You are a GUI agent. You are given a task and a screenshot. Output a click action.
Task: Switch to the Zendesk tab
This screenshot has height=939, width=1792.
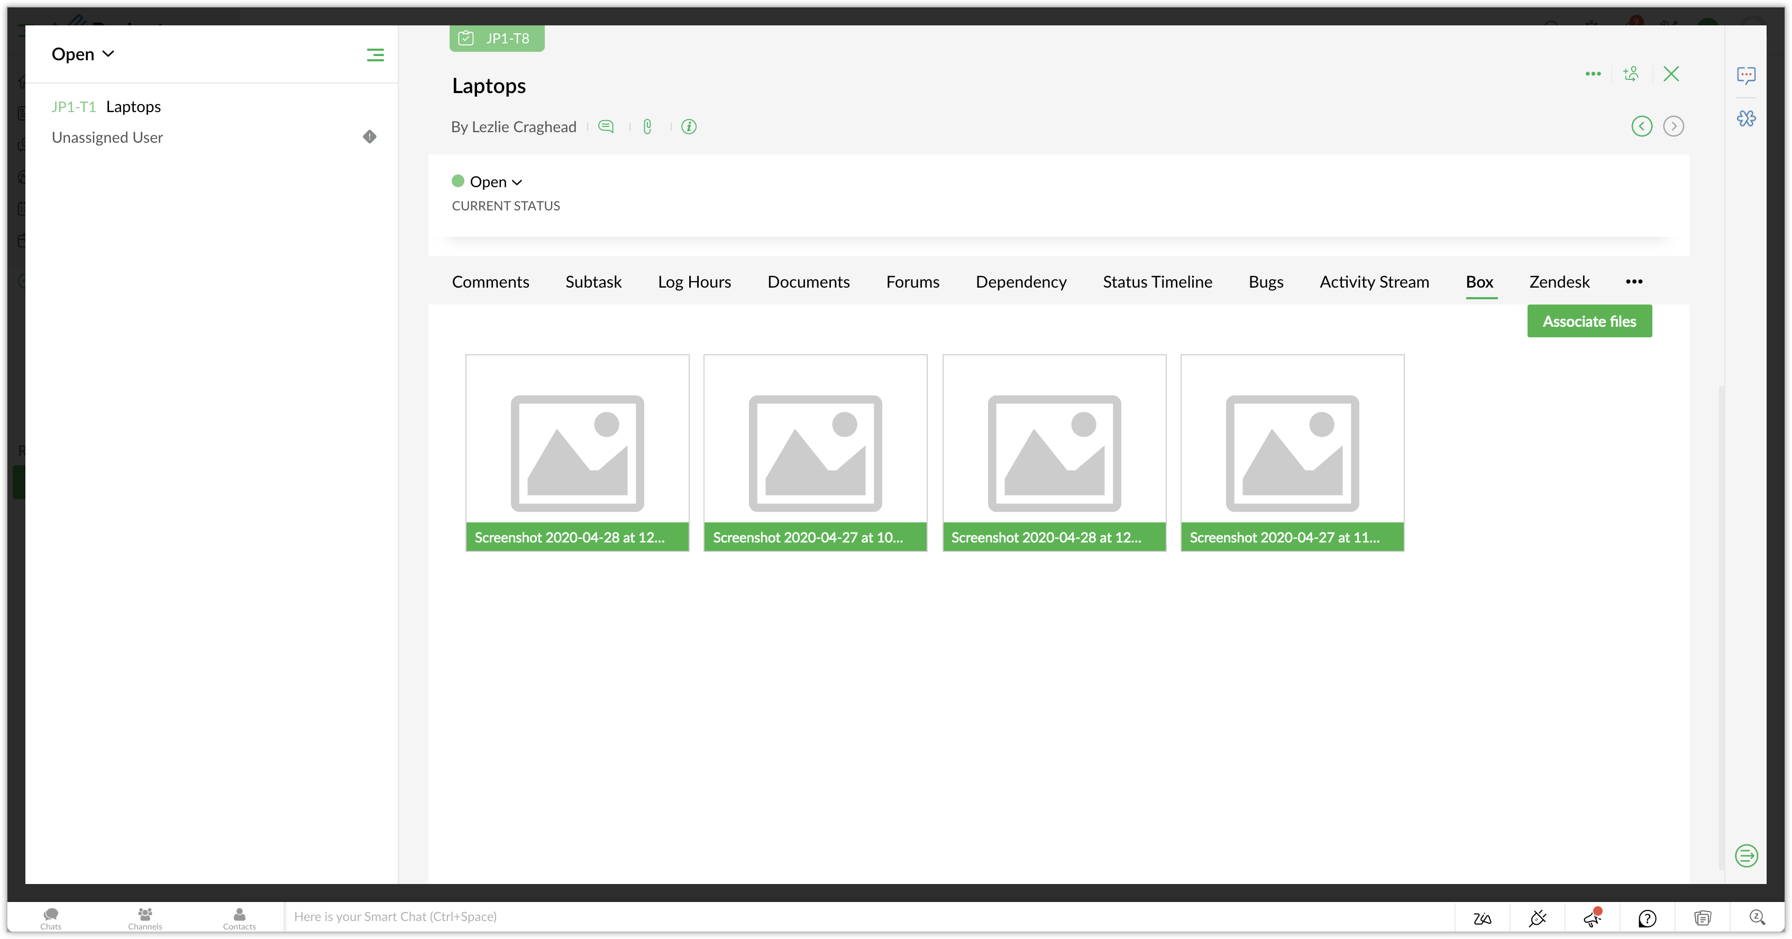(x=1559, y=282)
